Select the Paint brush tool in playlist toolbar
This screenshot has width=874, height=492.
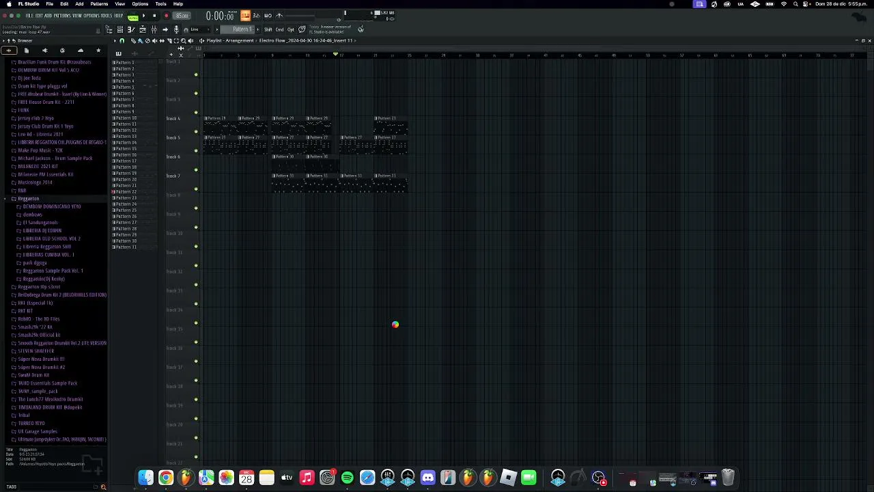pyautogui.click(x=140, y=40)
